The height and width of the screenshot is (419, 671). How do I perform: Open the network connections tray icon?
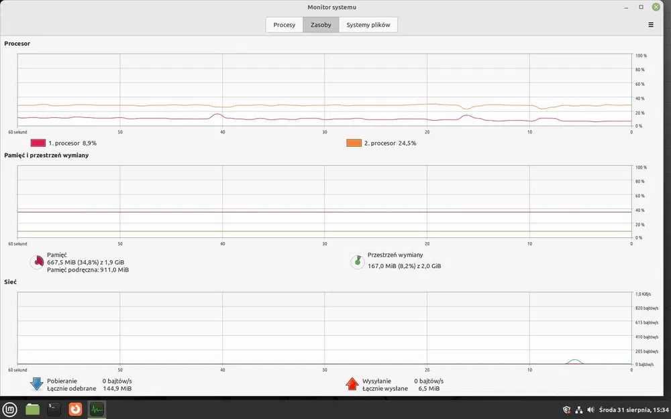click(578, 410)
